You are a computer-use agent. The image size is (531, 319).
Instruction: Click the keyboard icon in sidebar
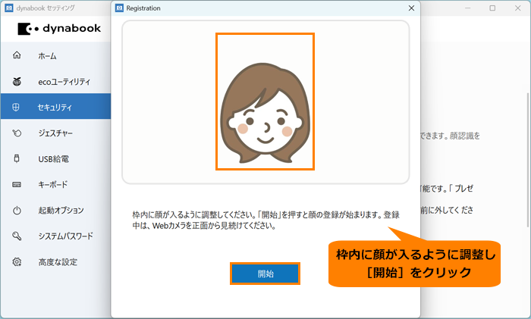[x=17, y=184]
